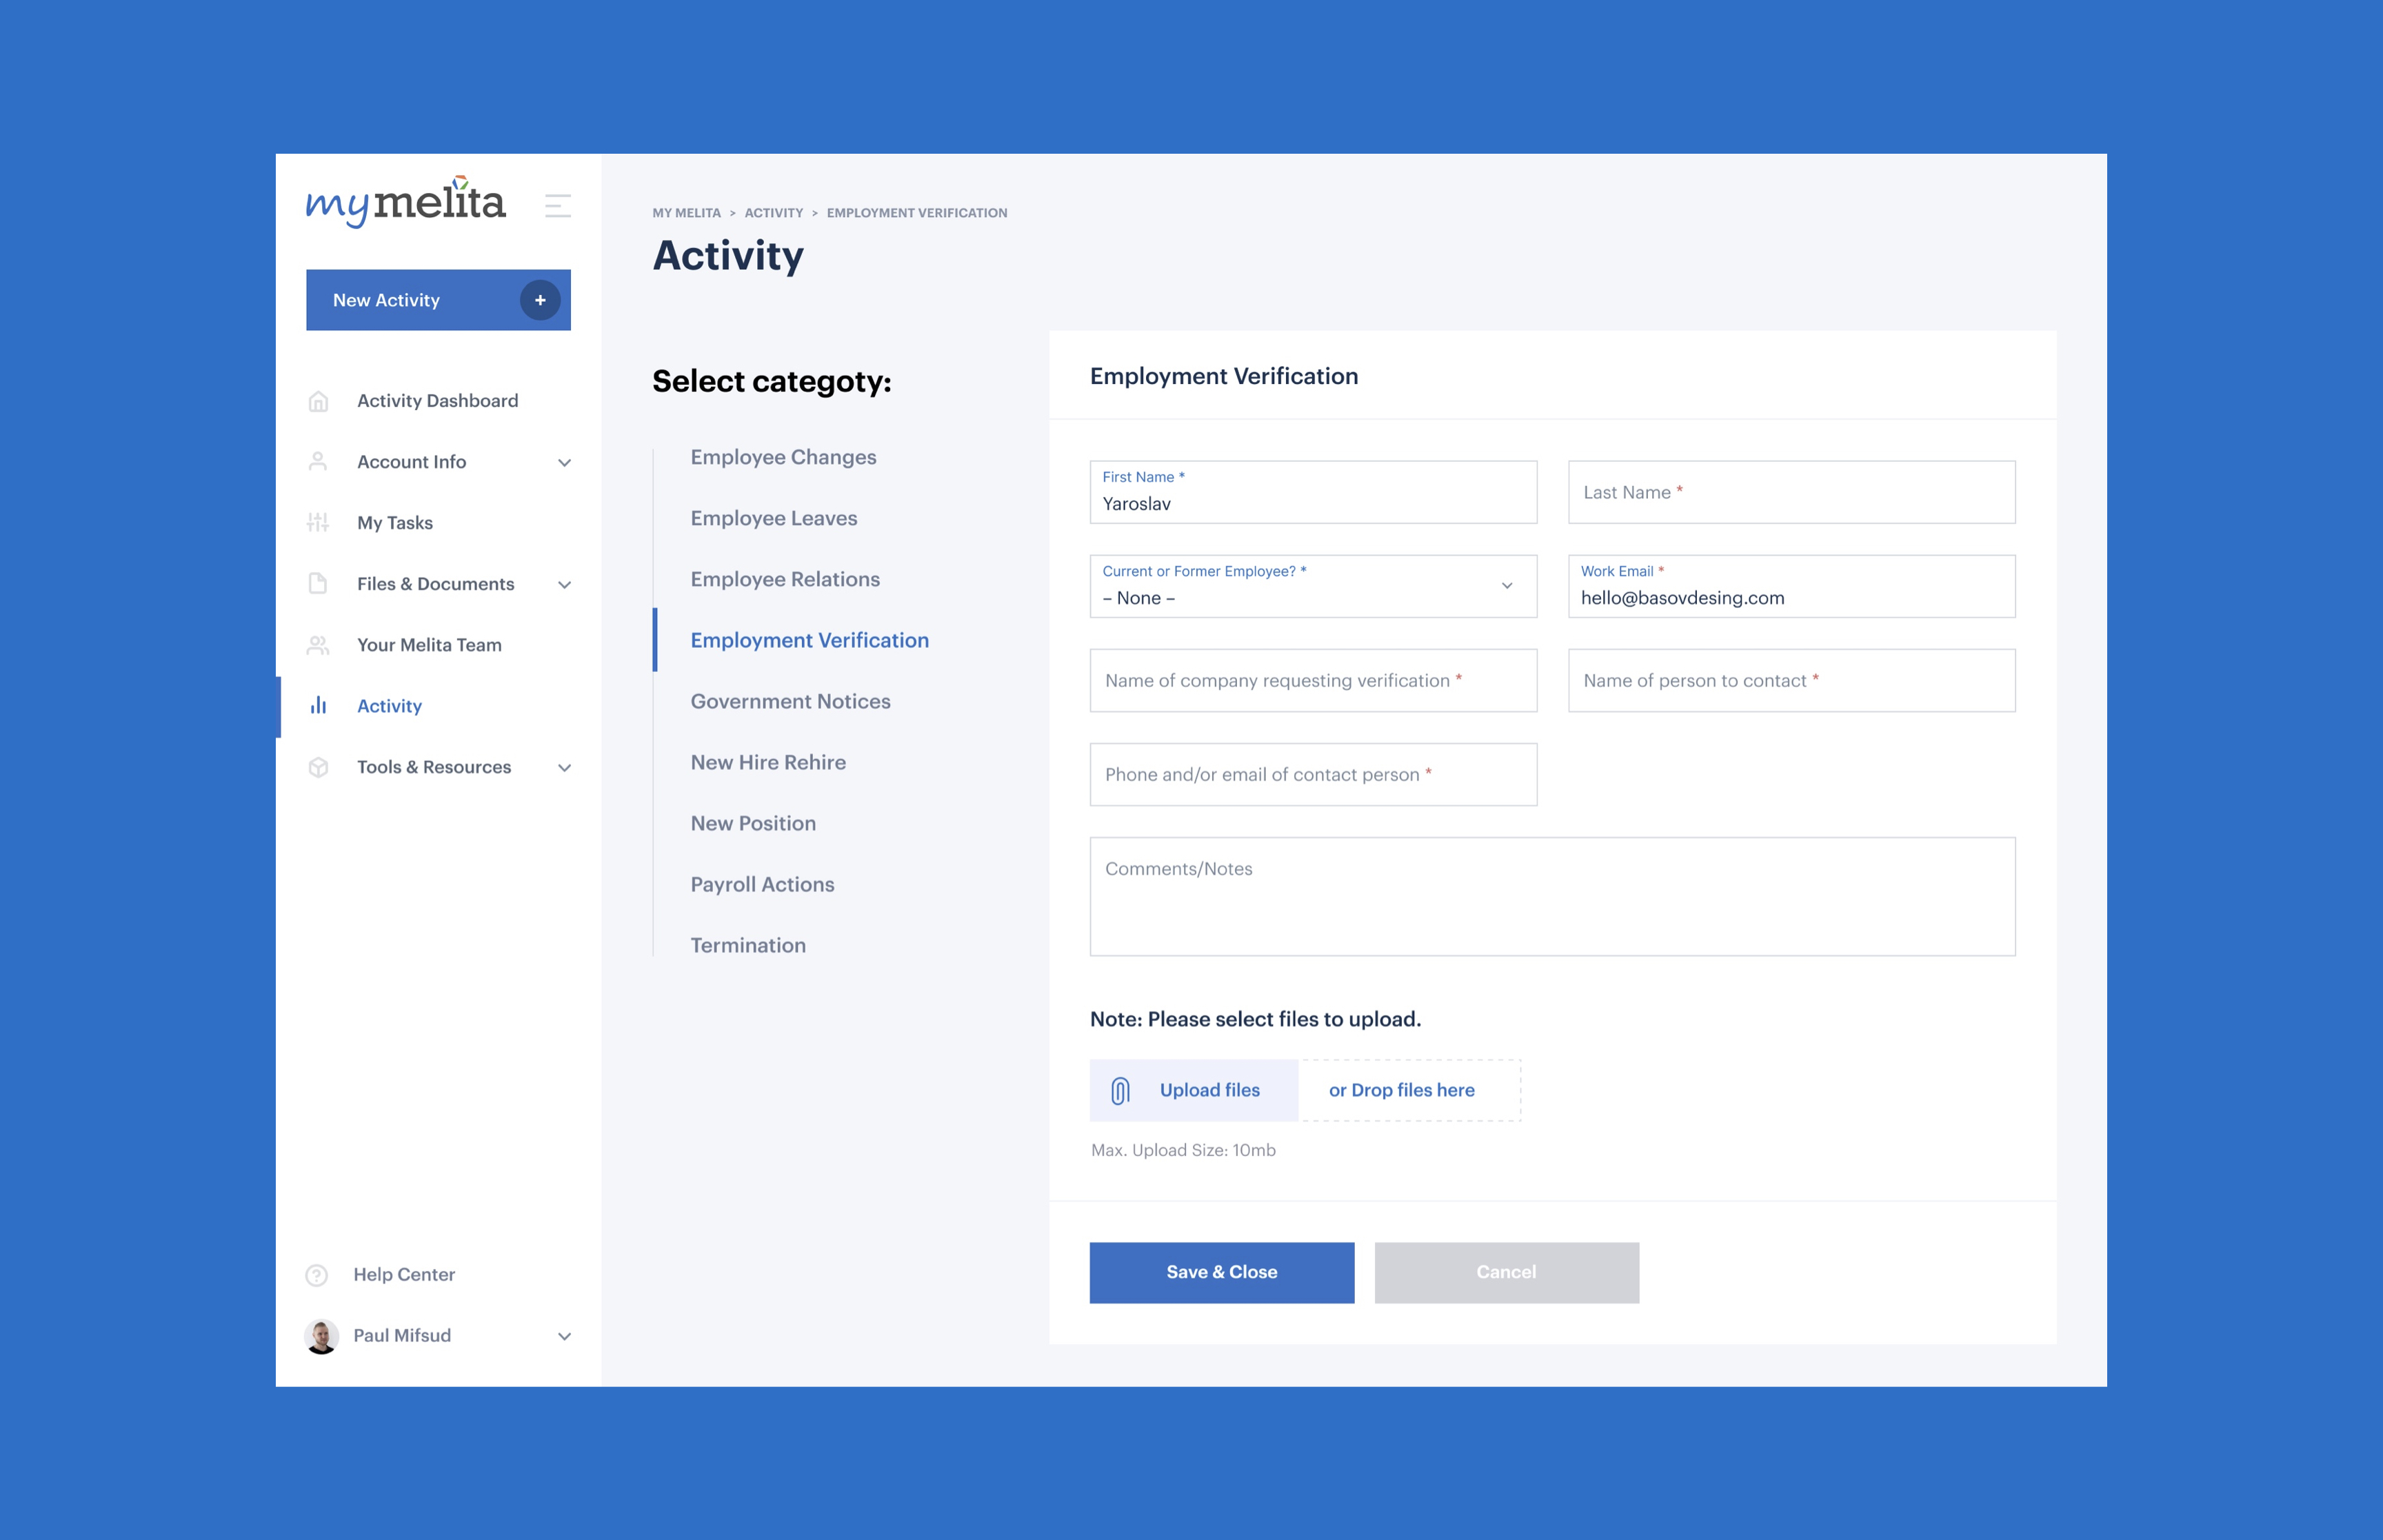This screenshot has width=2383, height=1540.
Task: Open the Current or Former Employee dropdown
Action: 1313,586
